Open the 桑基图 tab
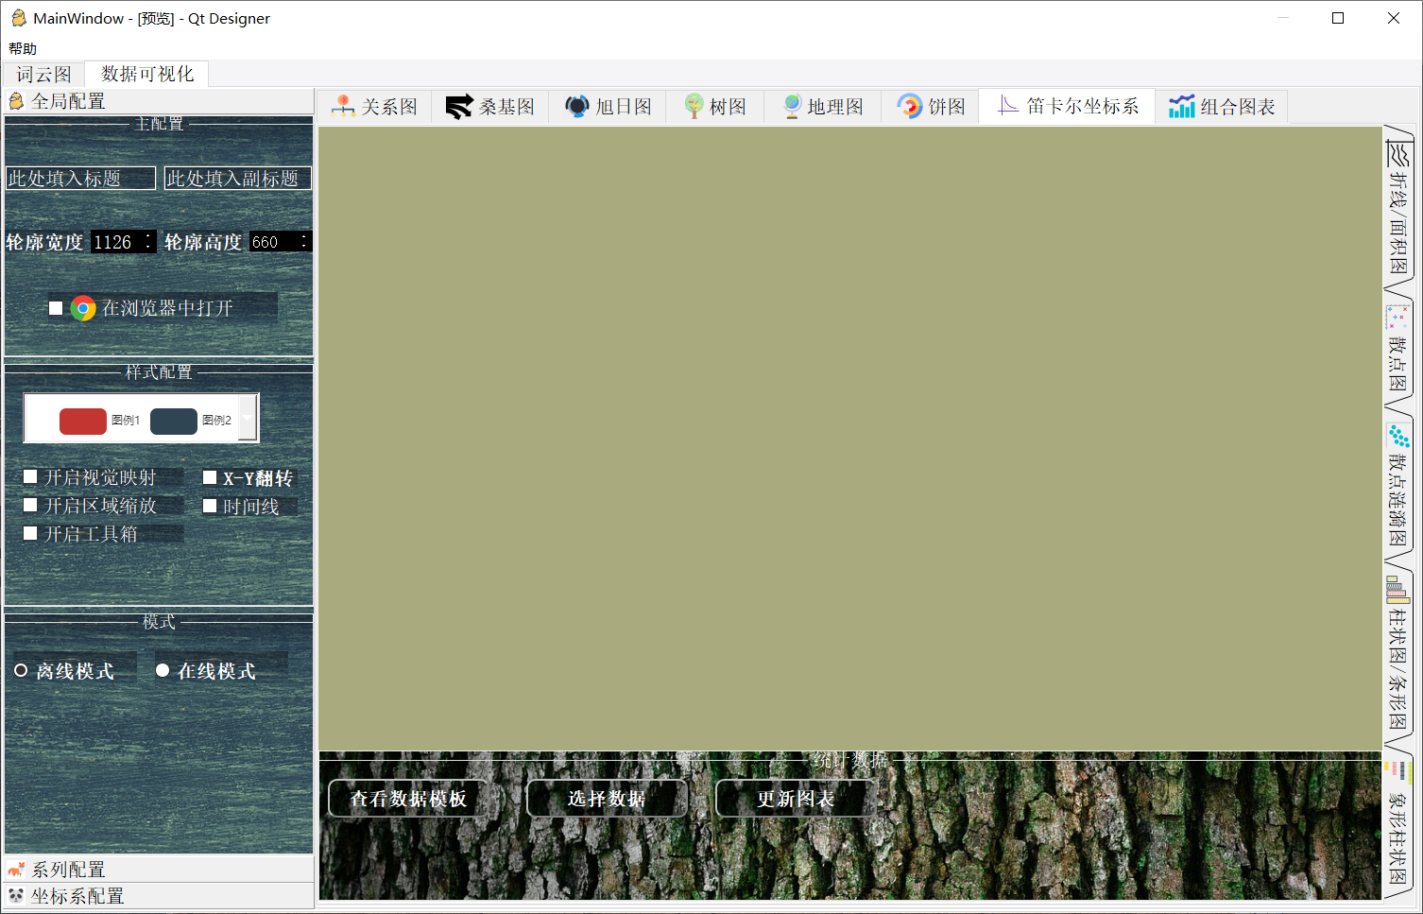Image resolution: width=1423 pixels, height=914 pixels. tap(490, 107)
